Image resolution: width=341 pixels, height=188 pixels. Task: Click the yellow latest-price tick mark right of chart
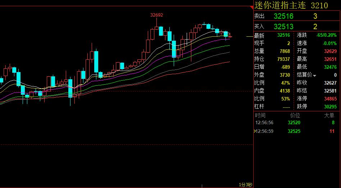click(x=250, y=37)
